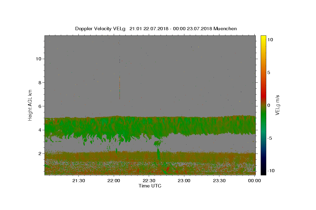Click the 00:00 time tick label
Screen dimensions: 316x210
click(x=254, y=181)
